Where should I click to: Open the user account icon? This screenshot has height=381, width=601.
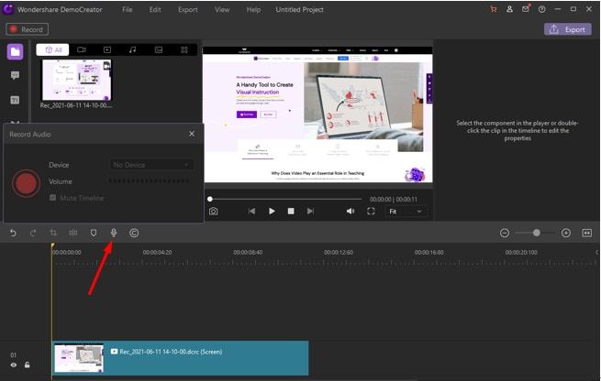[510, 9]
